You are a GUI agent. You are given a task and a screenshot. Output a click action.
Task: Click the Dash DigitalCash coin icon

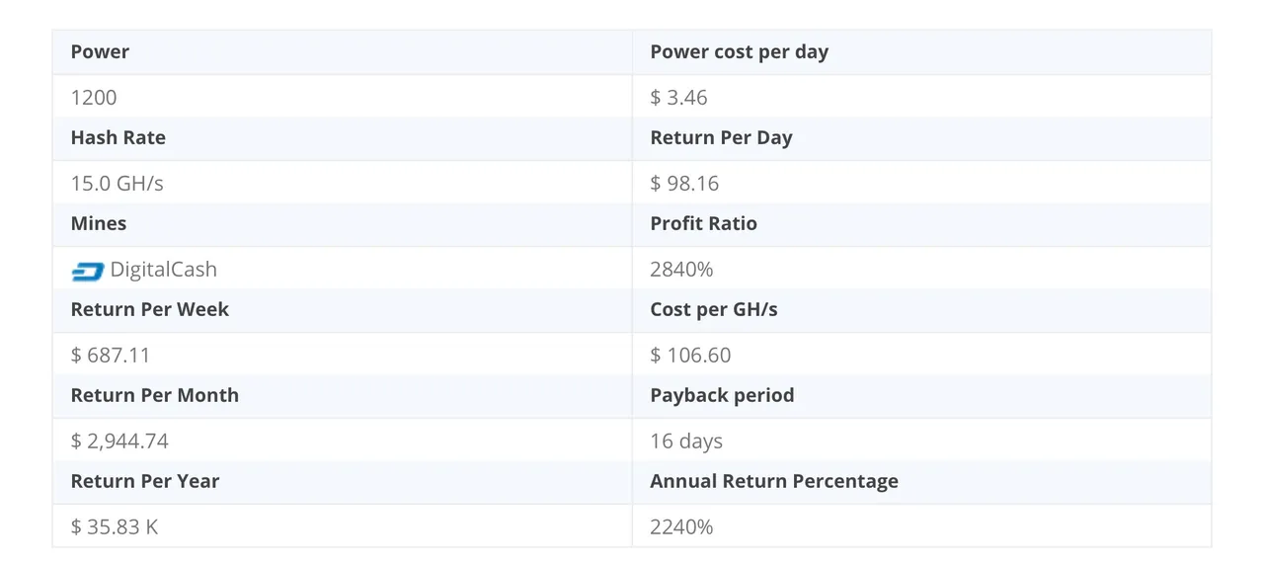click(x=87, y=271)
